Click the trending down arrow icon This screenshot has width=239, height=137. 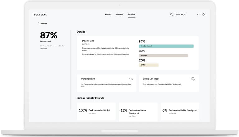click(131, 79)
